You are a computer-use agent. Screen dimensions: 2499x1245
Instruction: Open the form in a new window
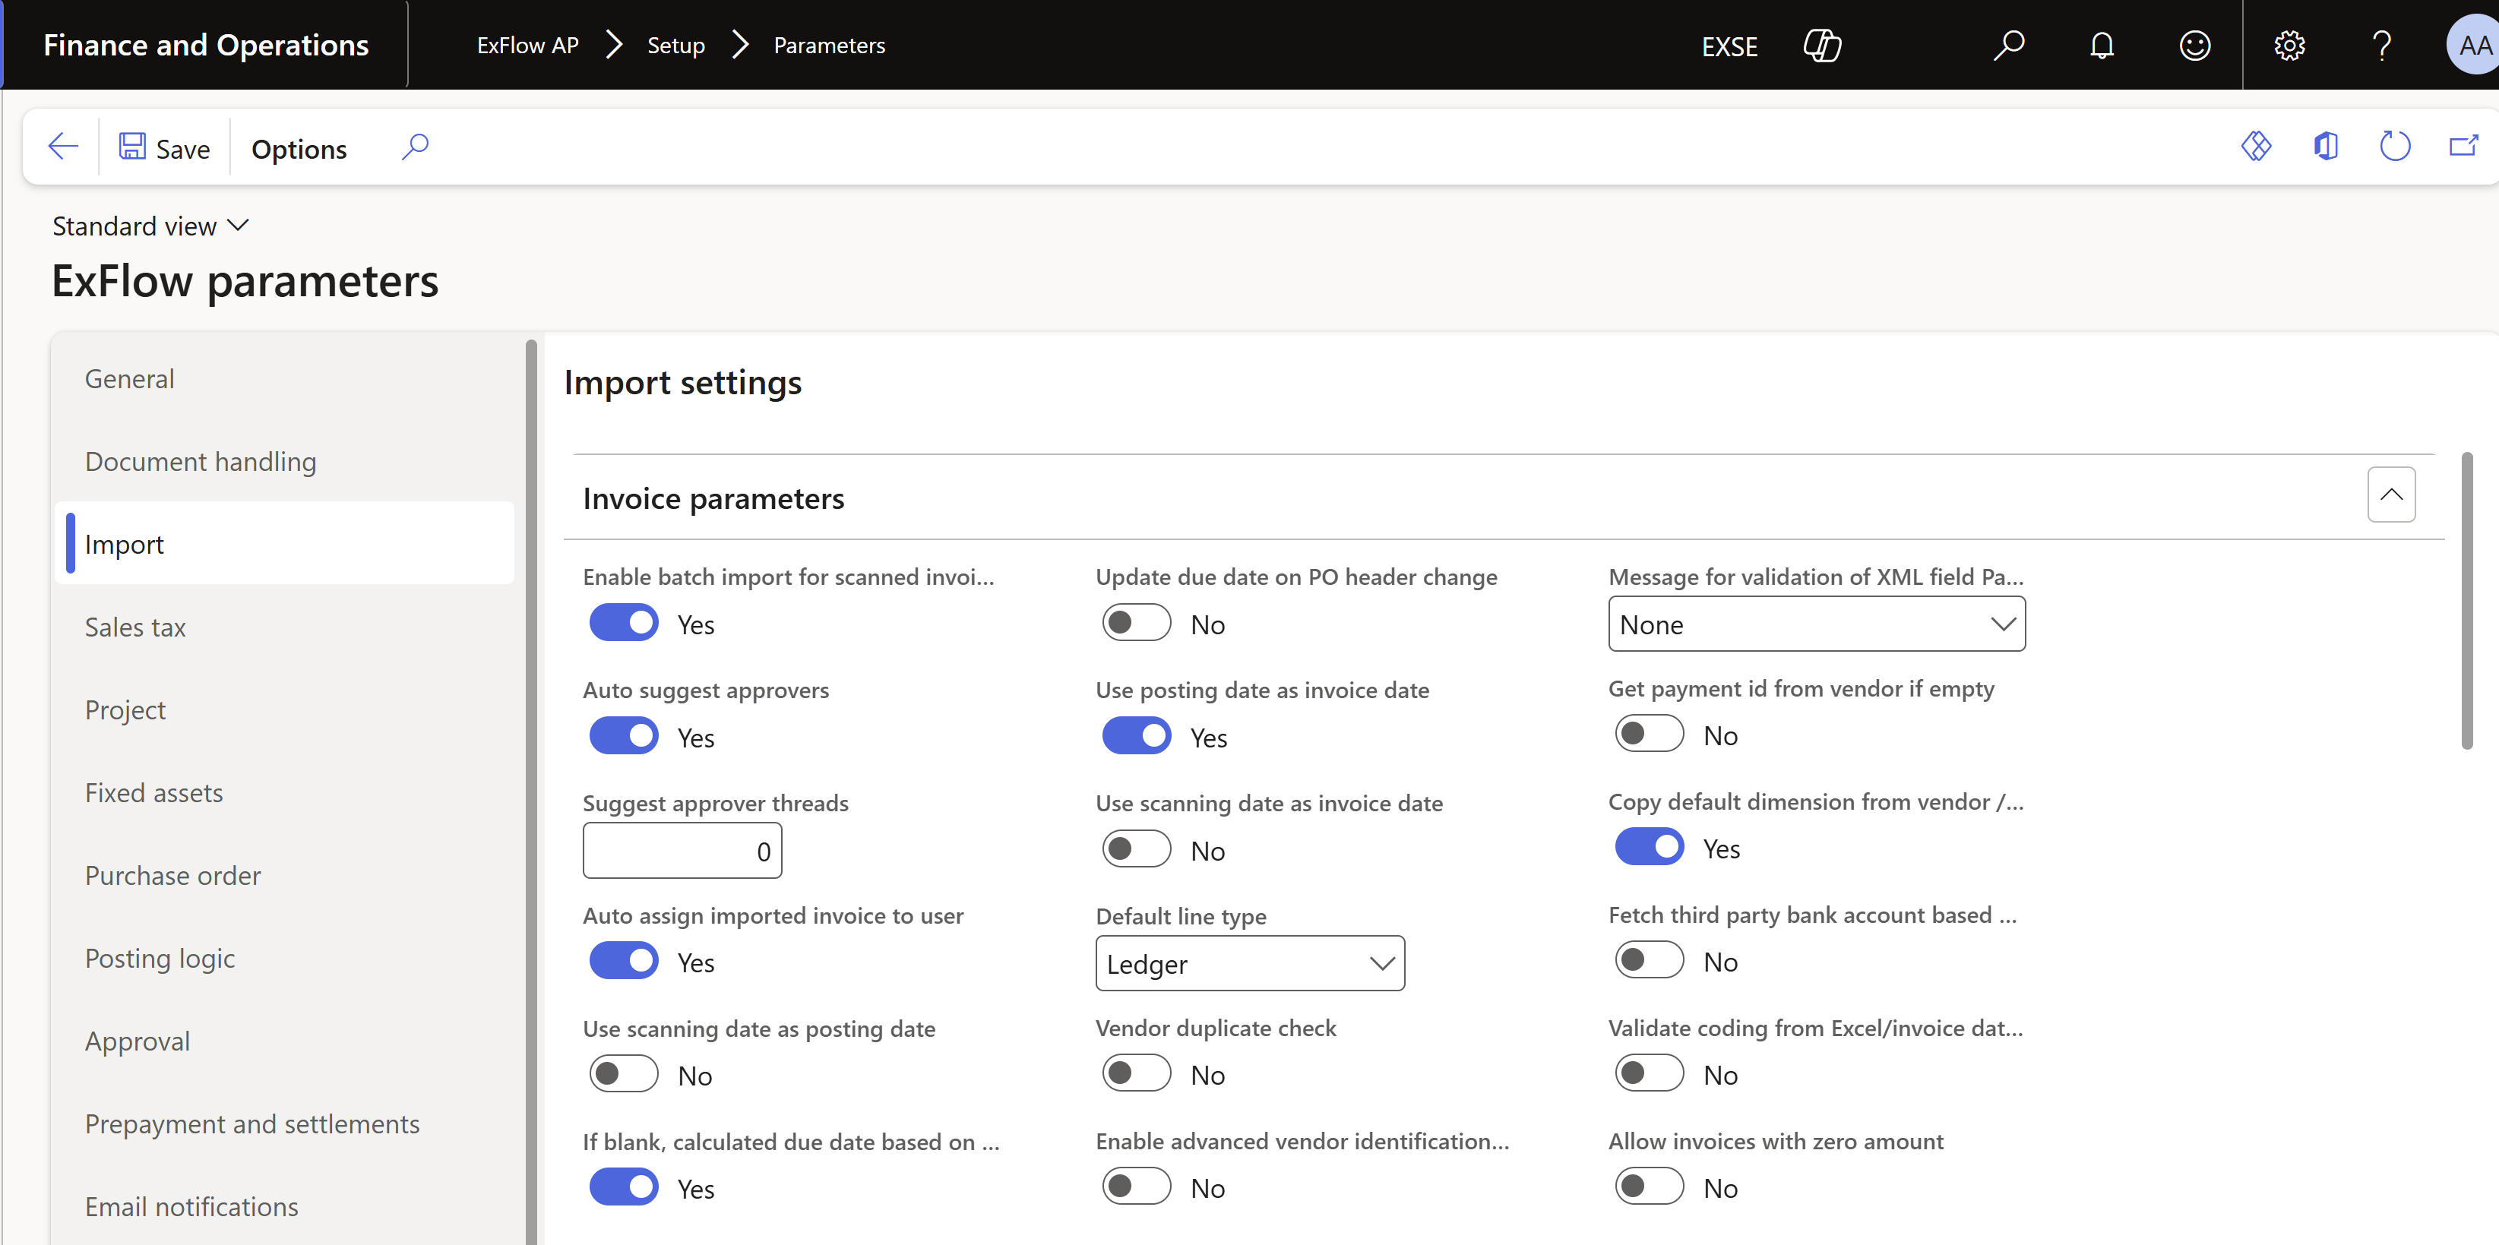coord(2464,147)
